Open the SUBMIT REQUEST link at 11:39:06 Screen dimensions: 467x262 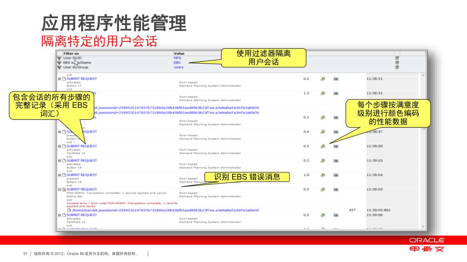click(x=82, y=215)
